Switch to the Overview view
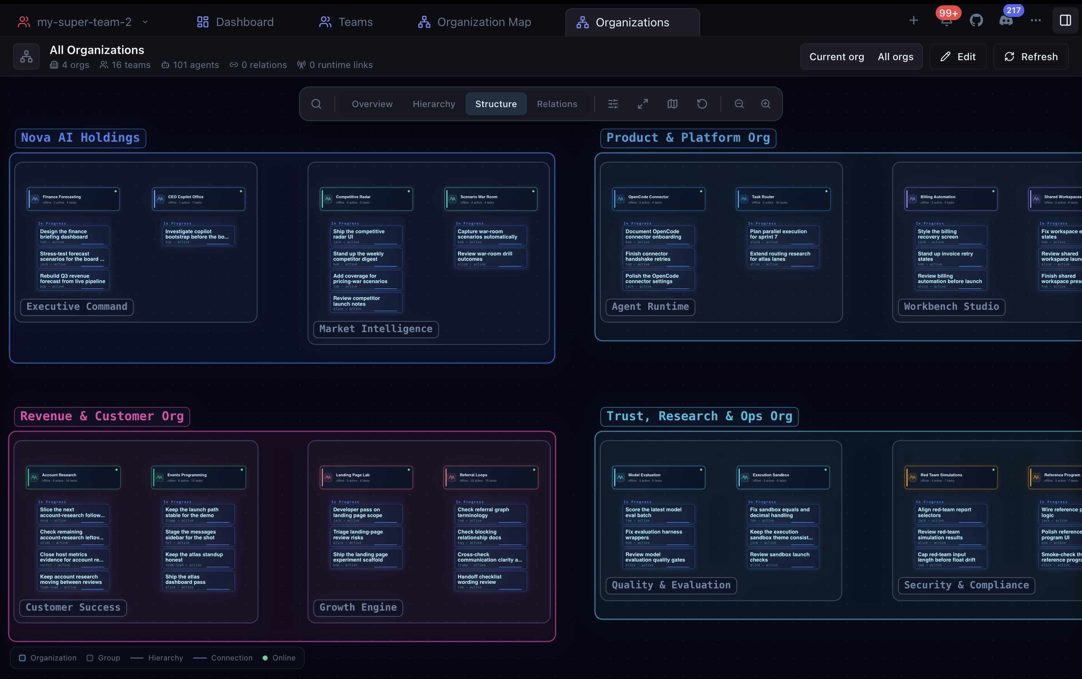 tap(372, 104)
